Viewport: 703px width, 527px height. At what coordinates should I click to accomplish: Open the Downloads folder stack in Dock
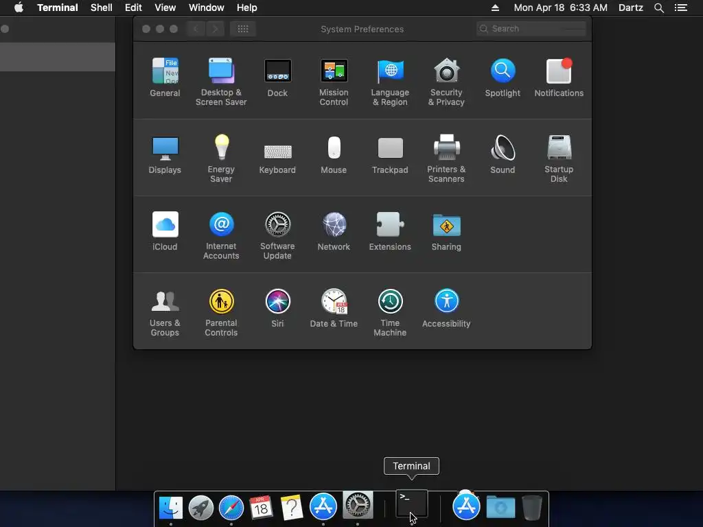(500, 508)
